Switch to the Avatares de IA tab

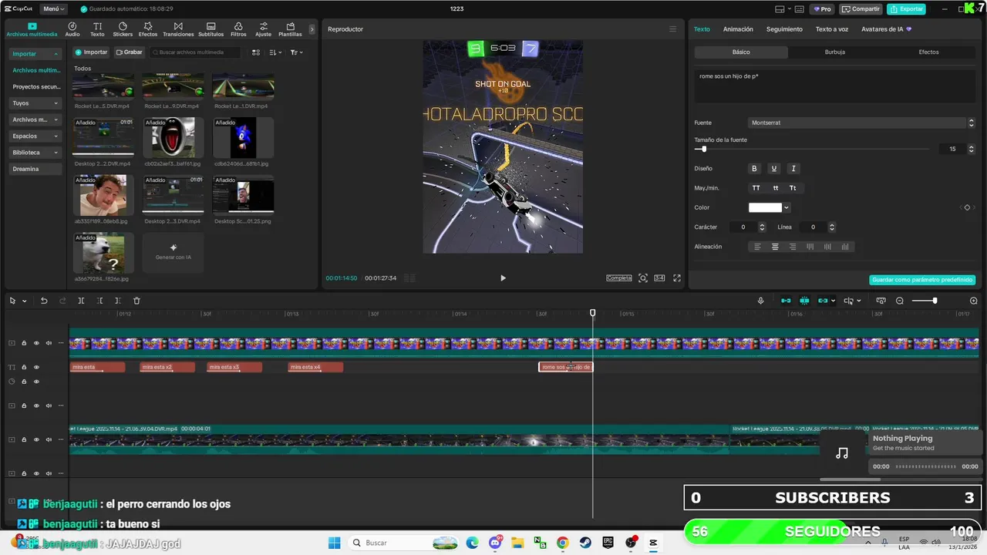point(886,29)
